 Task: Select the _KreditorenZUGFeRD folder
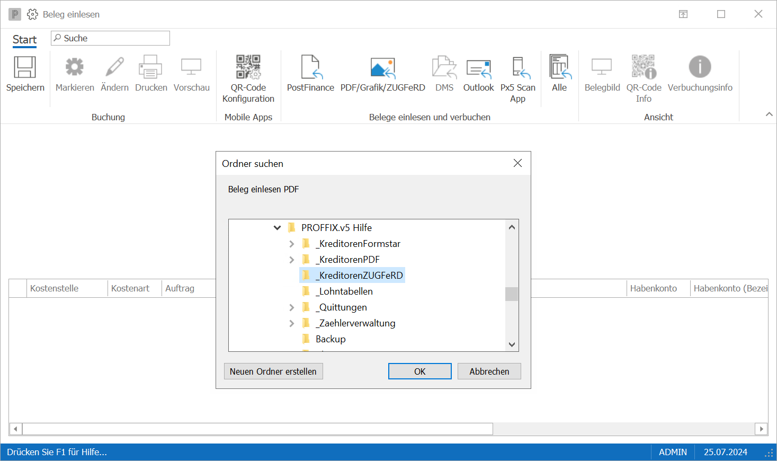(x=352, y=276)
